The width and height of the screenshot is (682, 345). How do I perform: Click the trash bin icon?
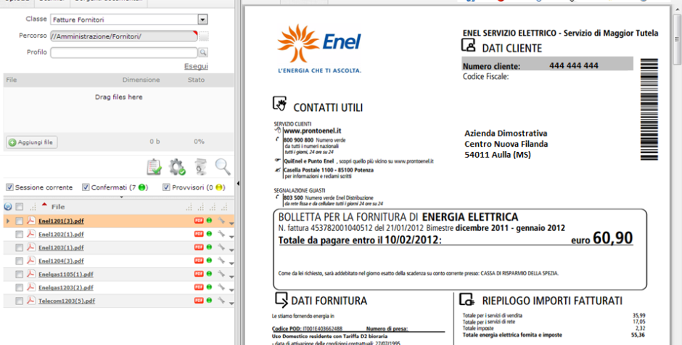(200, 167)
